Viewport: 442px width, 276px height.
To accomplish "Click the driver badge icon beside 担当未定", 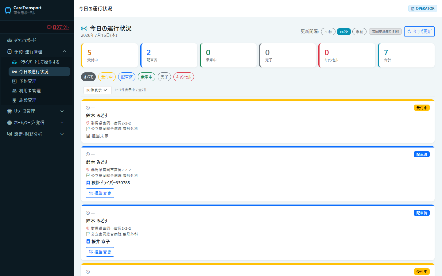I will pos(88,136).
